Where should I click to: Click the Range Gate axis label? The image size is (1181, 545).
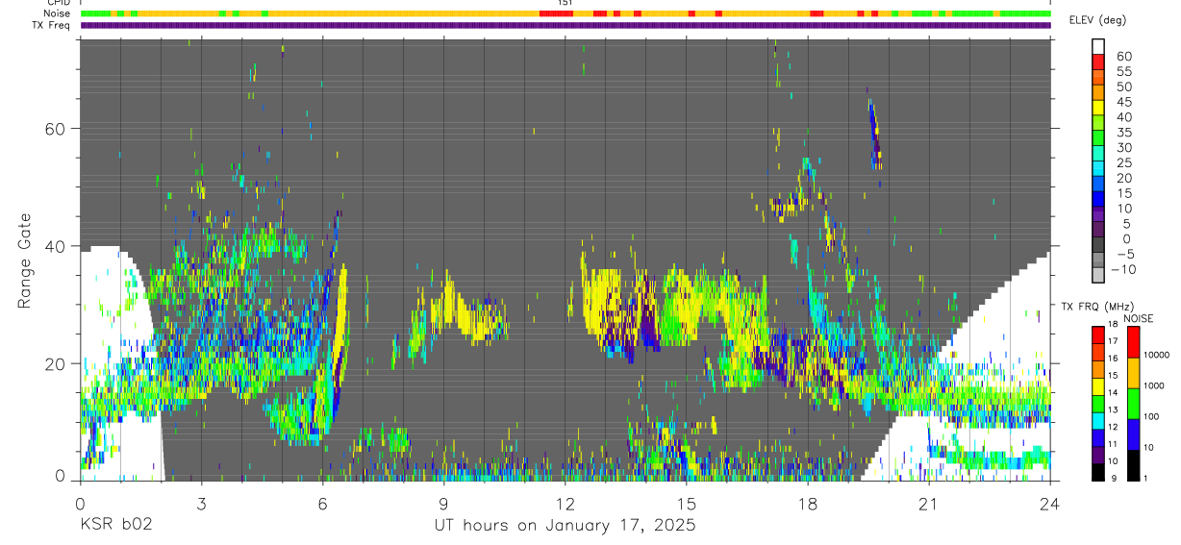tap(26, 260)
